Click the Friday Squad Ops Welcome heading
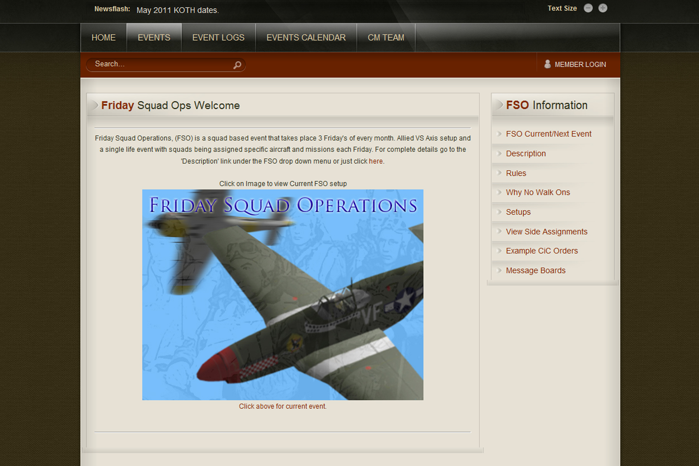Viewport: 699px width, 466px height. 170,106
